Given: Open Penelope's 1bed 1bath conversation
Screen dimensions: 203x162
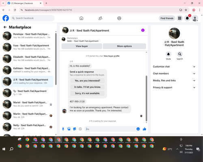Looking at the screenshot, I should click(x=28, y=36).
